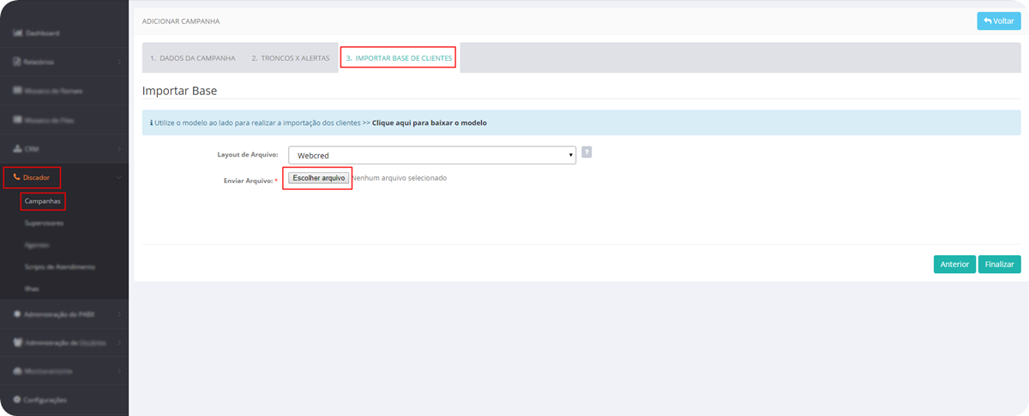
Task: Click the Monitoramento icon in sidebar
Action: click(x=17, y=372)
